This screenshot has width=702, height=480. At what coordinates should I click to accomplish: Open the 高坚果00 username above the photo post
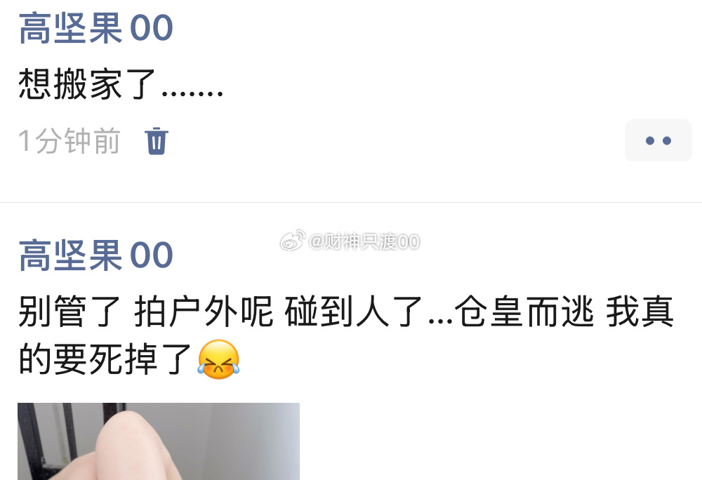point(95,255)
